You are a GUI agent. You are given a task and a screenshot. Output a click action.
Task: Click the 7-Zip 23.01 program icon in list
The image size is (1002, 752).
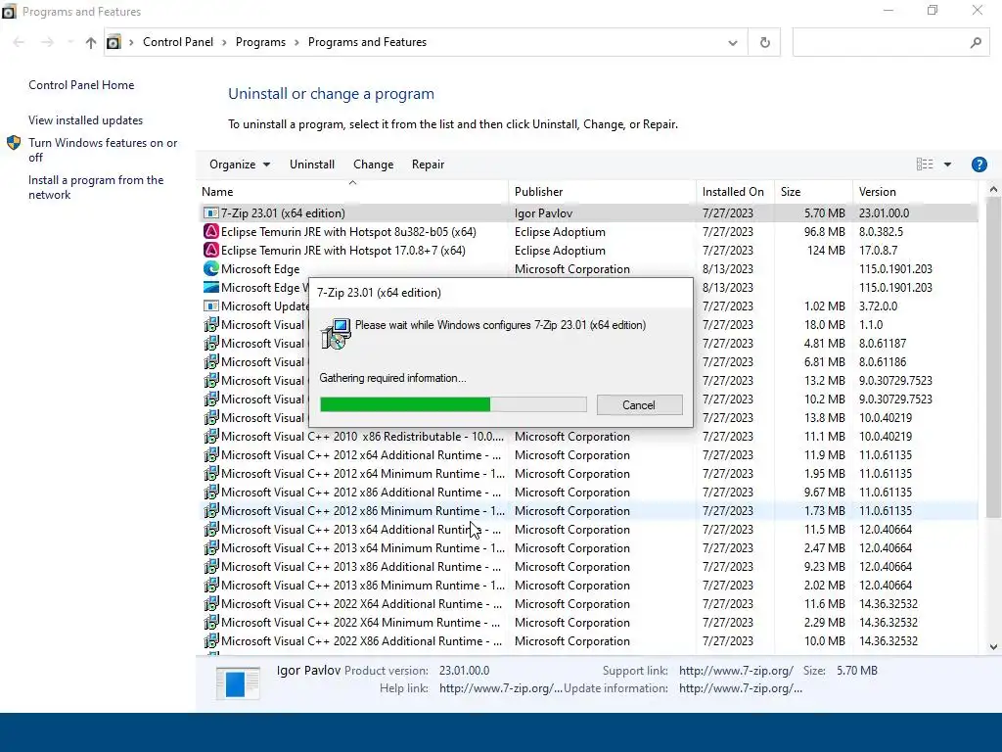pyautogui.click(x=211, y=212)
